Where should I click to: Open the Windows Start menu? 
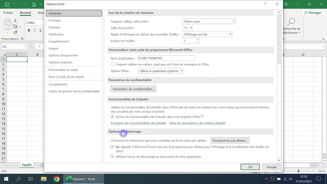[x=6, y=179]
